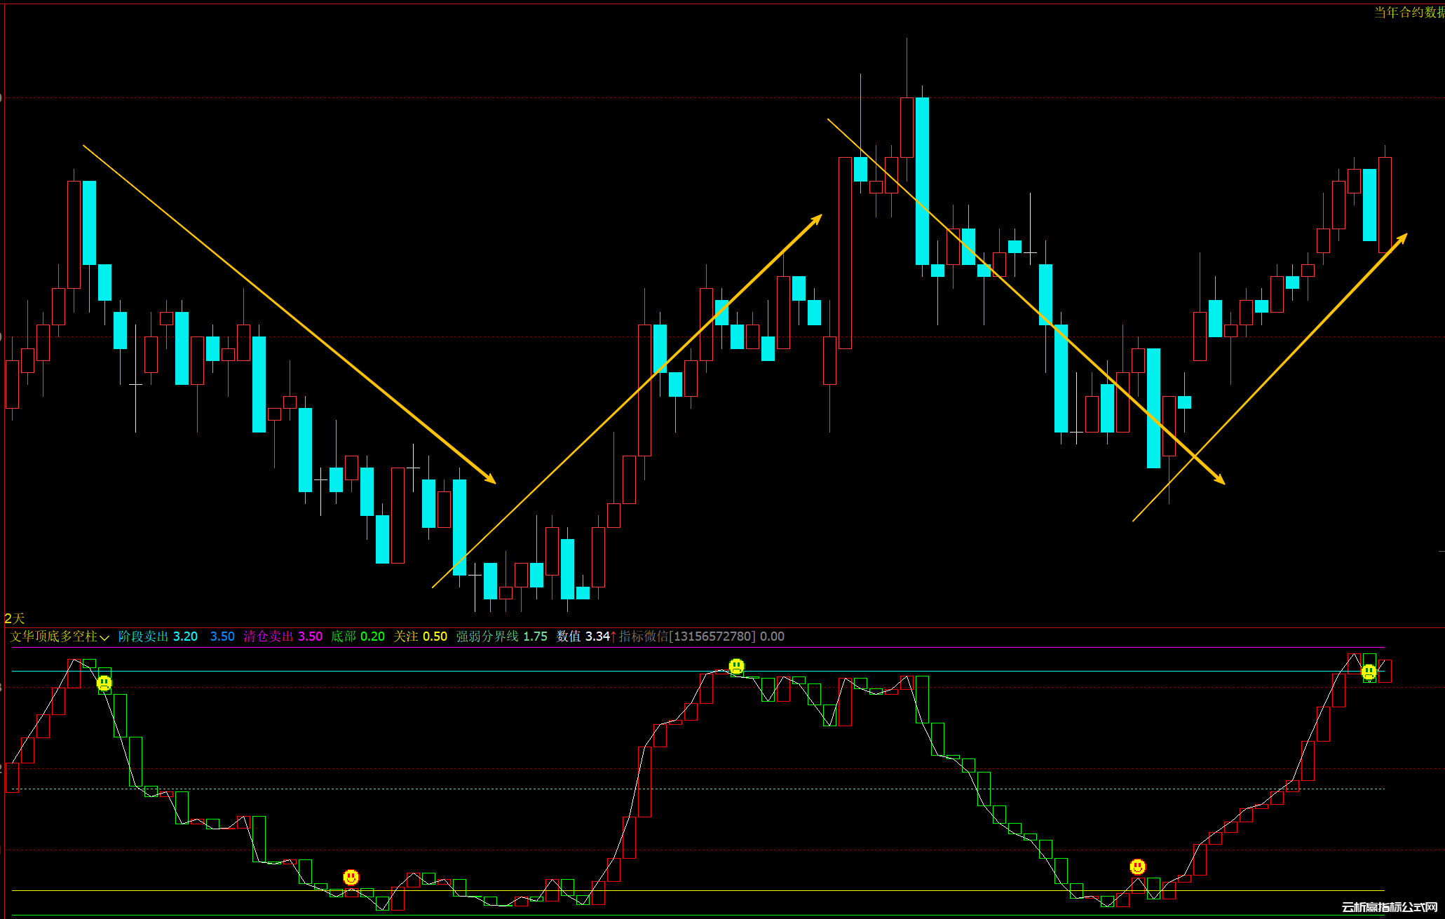Click the red up arrow beside 3.34

613,637
